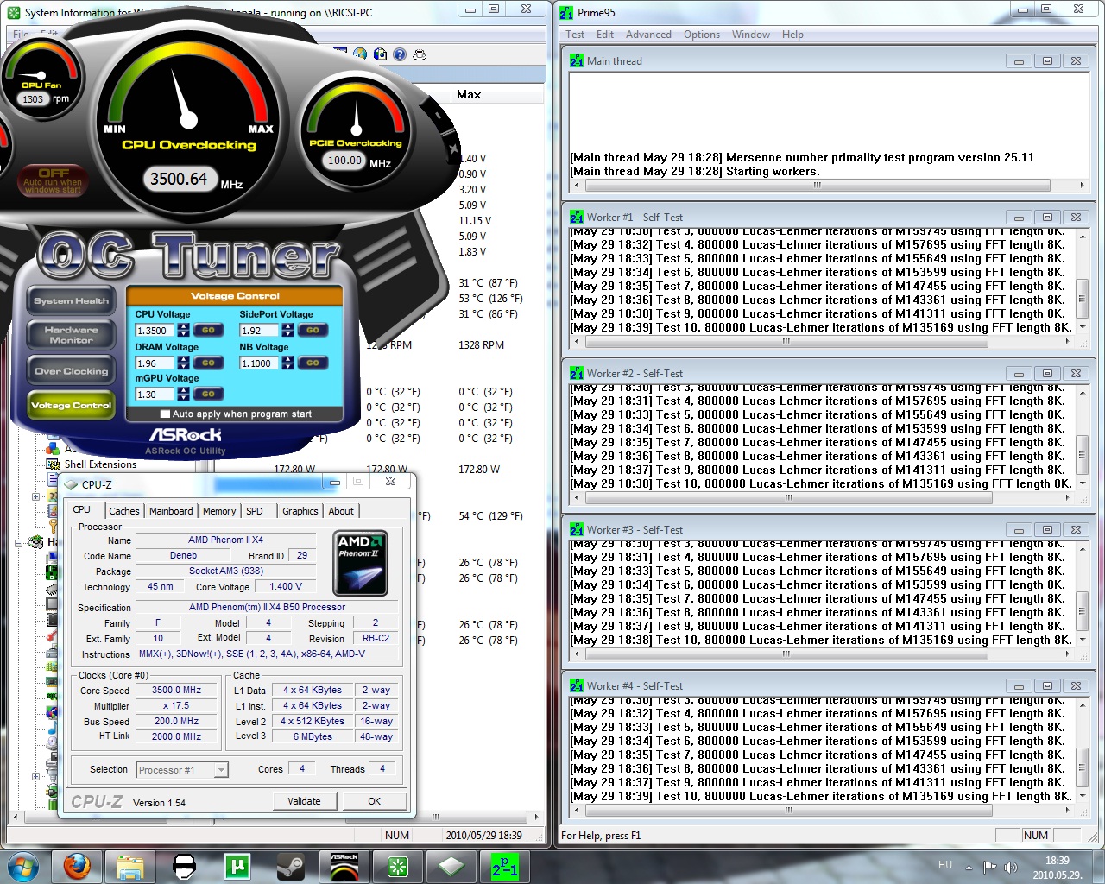Click the green gear-burst taskbar icon
1105x884 pixels.
397,866
